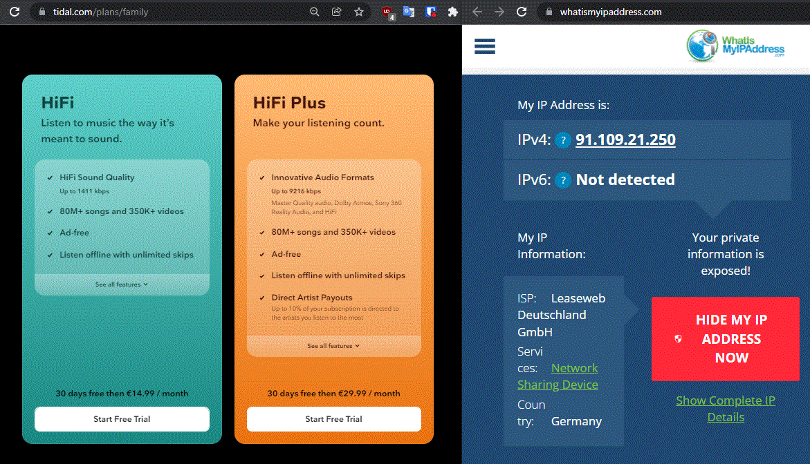Click 'Make your listening count.' tagline
This screenshot has width=810, height=464.
point(319,123)
